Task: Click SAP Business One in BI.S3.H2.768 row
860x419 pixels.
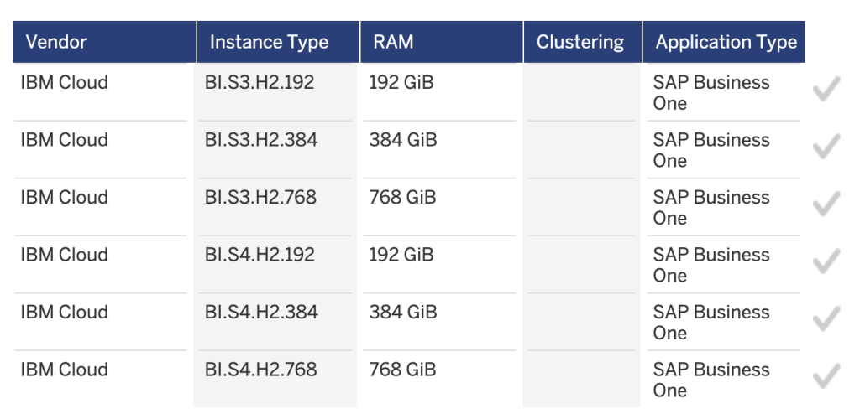Action: click(711, 208)
